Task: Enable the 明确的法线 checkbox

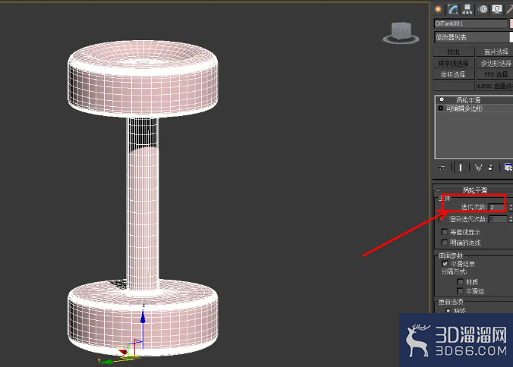Action: (x=444, y=242)
